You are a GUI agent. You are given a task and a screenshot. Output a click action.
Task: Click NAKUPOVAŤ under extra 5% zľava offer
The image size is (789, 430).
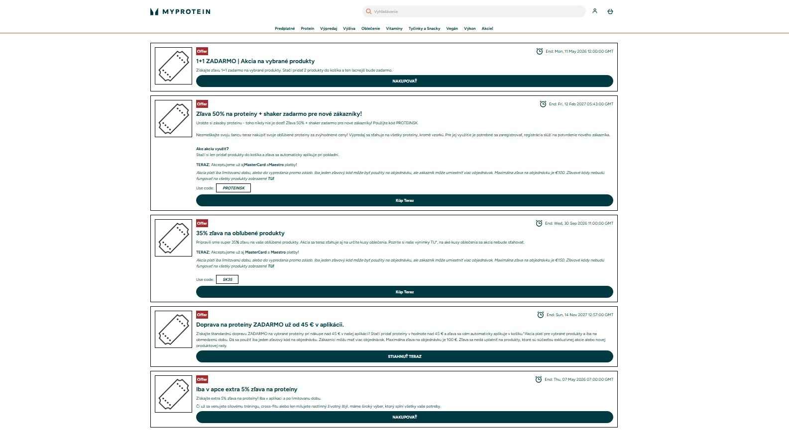pyautogui.click(x=405, y=417)
